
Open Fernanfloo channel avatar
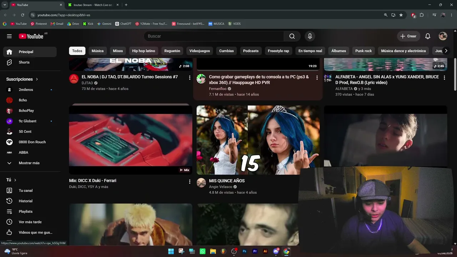pyautogui.click(x=201, y=79)
